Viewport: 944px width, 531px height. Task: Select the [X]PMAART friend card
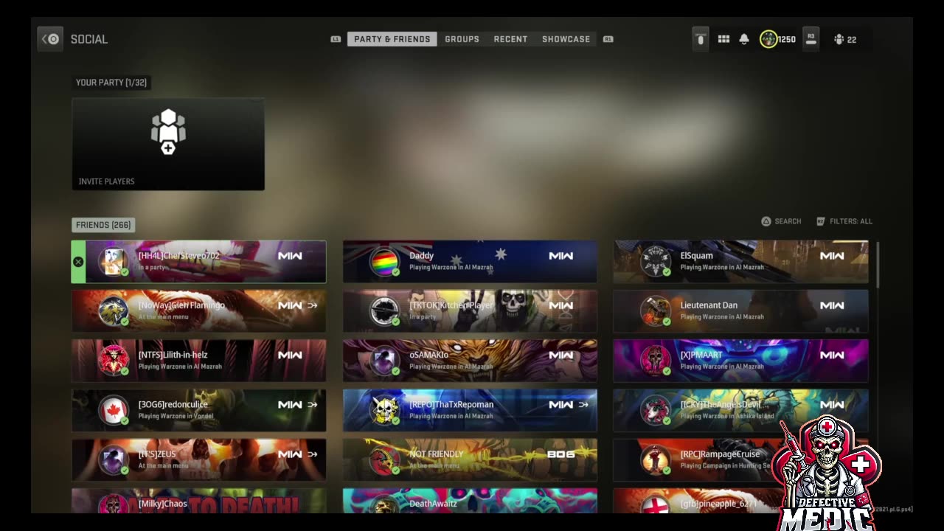740,361
